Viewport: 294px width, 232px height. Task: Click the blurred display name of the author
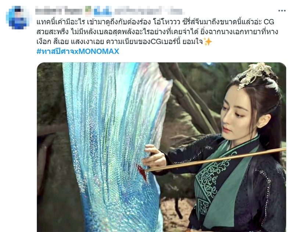[59, 11]
